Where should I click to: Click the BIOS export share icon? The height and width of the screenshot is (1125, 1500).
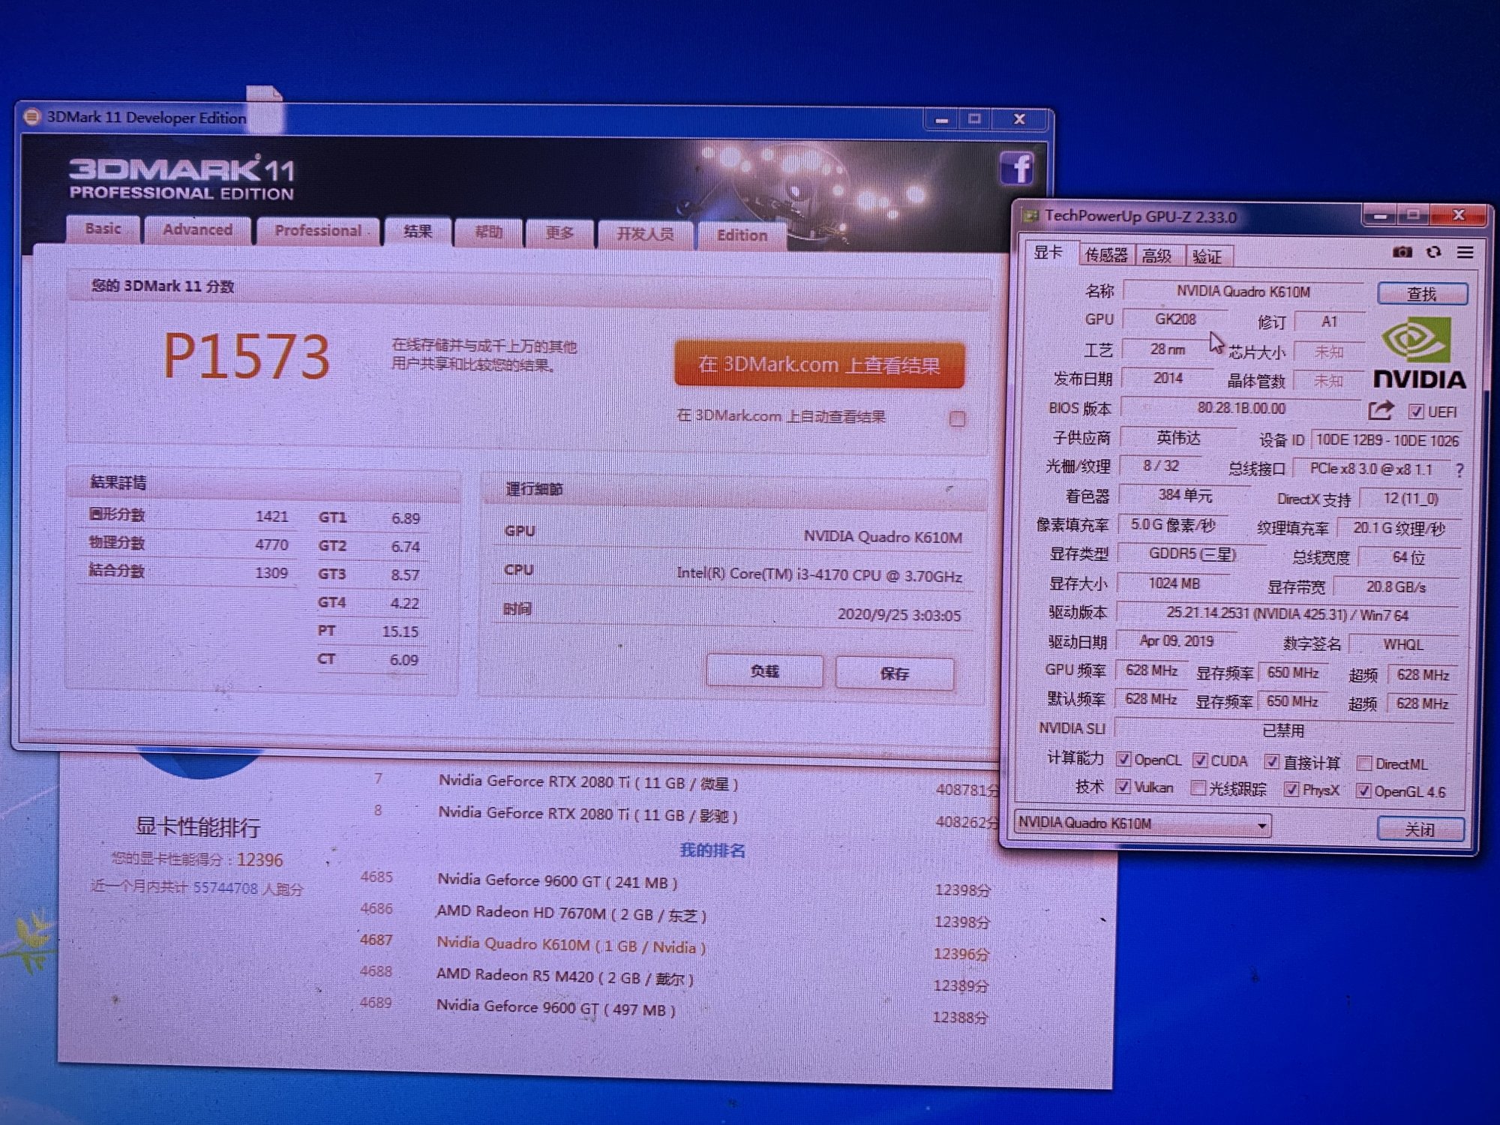pos(1380,410)
